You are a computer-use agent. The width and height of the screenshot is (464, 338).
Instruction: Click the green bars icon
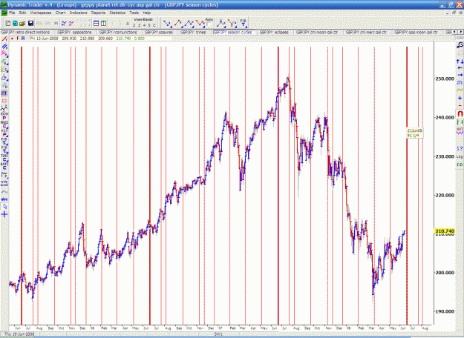460,122
